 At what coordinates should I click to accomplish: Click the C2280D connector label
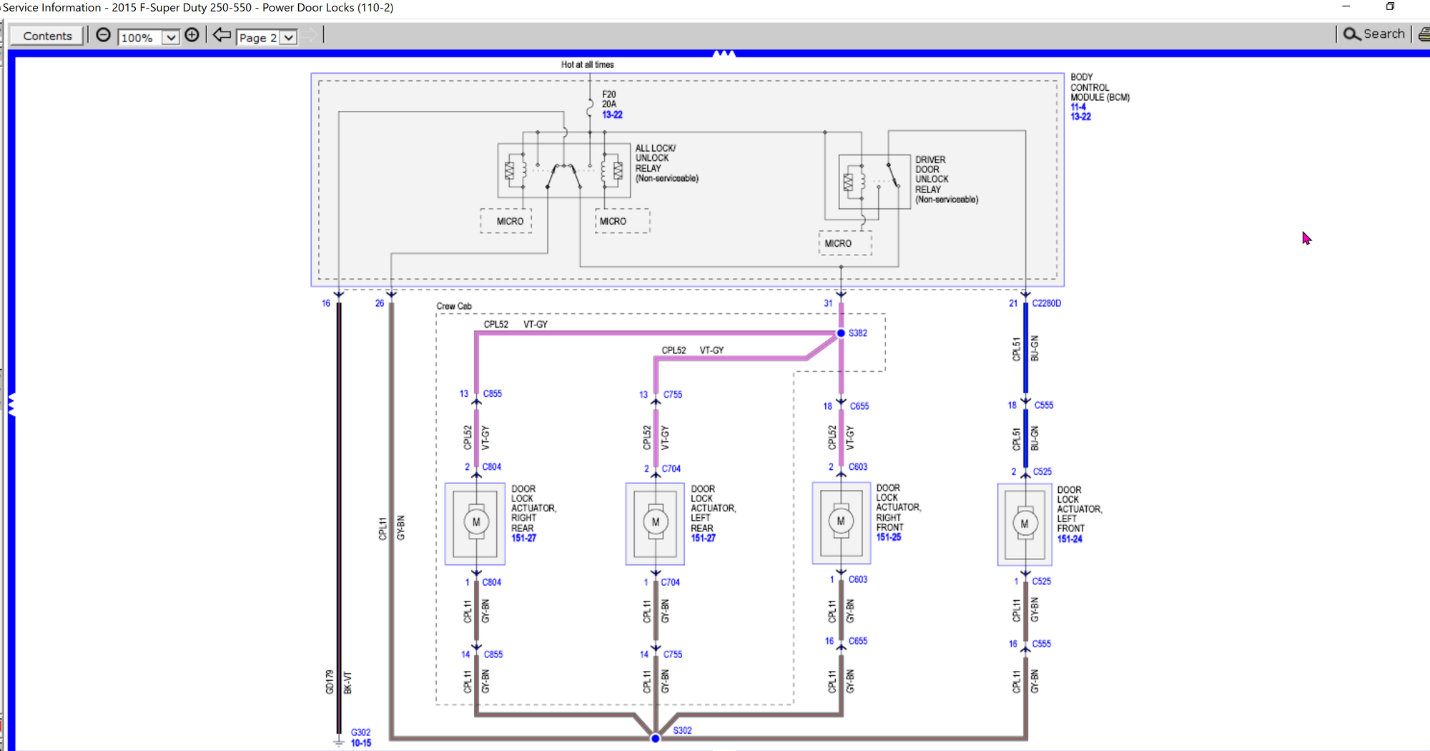[x=1046, y=303]
